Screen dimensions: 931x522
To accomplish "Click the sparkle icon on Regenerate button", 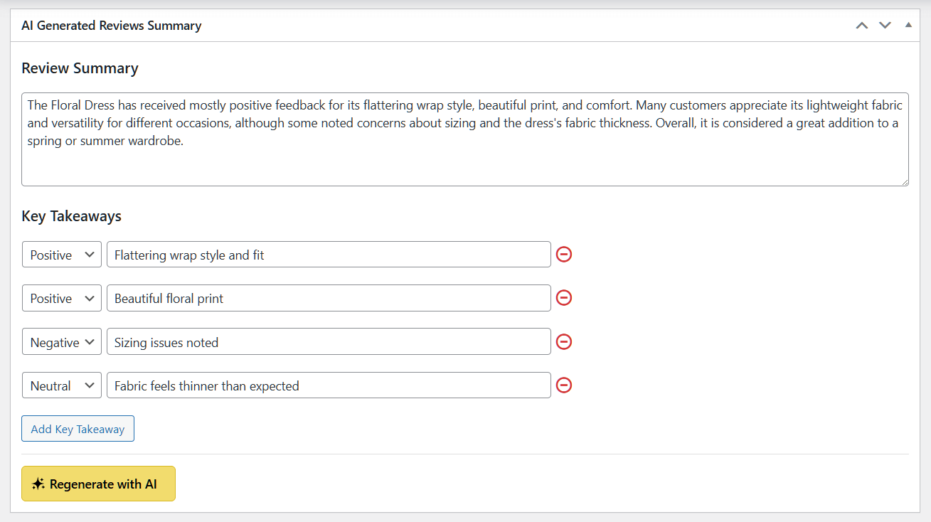I will click(38, 484).
